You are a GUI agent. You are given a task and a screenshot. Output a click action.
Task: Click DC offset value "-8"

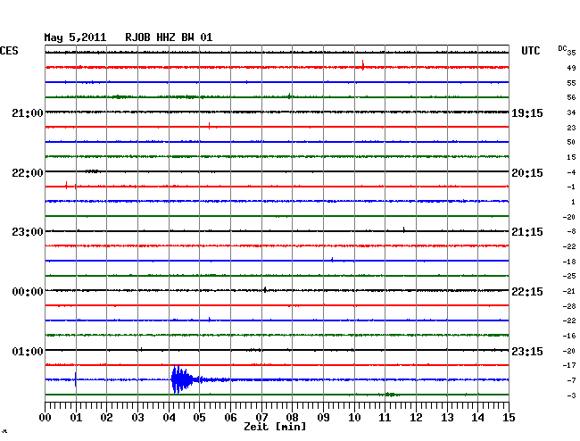tap(571, 231)
